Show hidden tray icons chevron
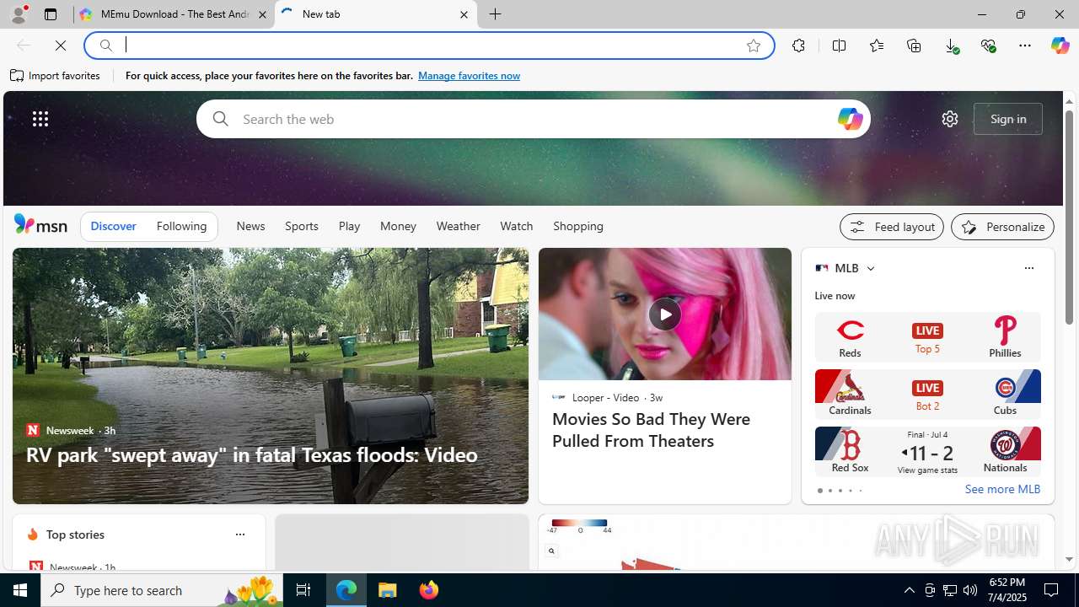 [x=909, y=590]
